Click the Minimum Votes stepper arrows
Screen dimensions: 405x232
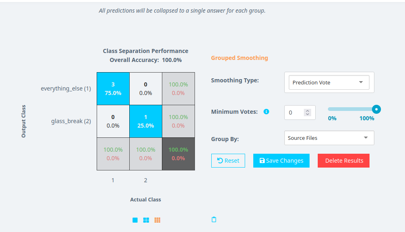[x=308, y=112]
